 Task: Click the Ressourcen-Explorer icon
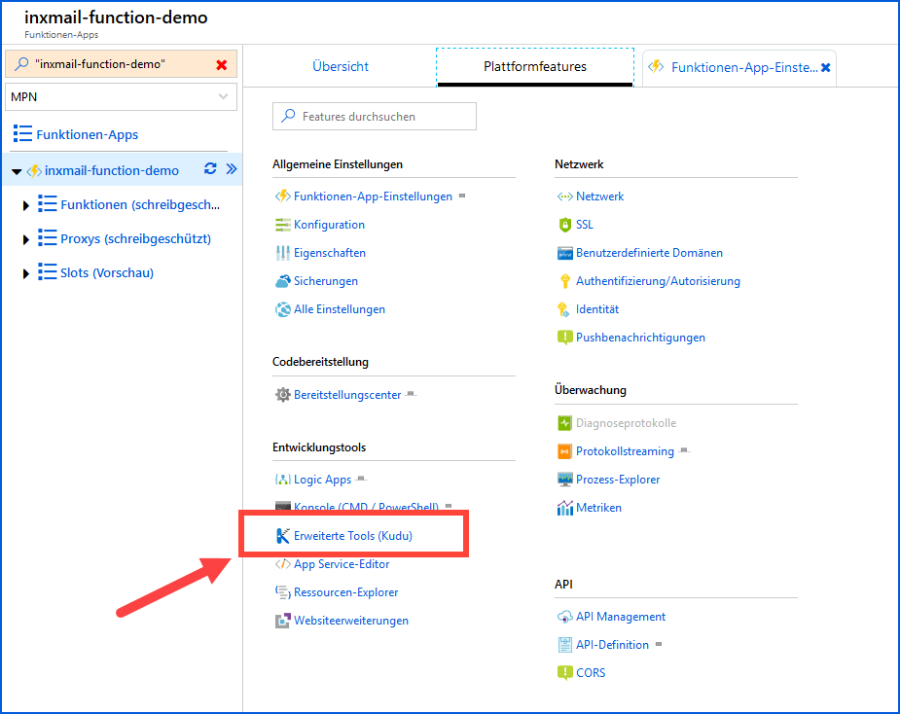tap(282, 592)
